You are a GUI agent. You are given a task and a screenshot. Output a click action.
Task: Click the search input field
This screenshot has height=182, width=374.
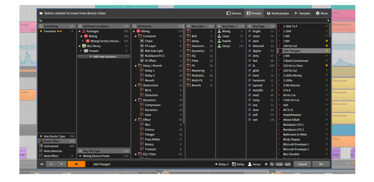coord(184,21)
